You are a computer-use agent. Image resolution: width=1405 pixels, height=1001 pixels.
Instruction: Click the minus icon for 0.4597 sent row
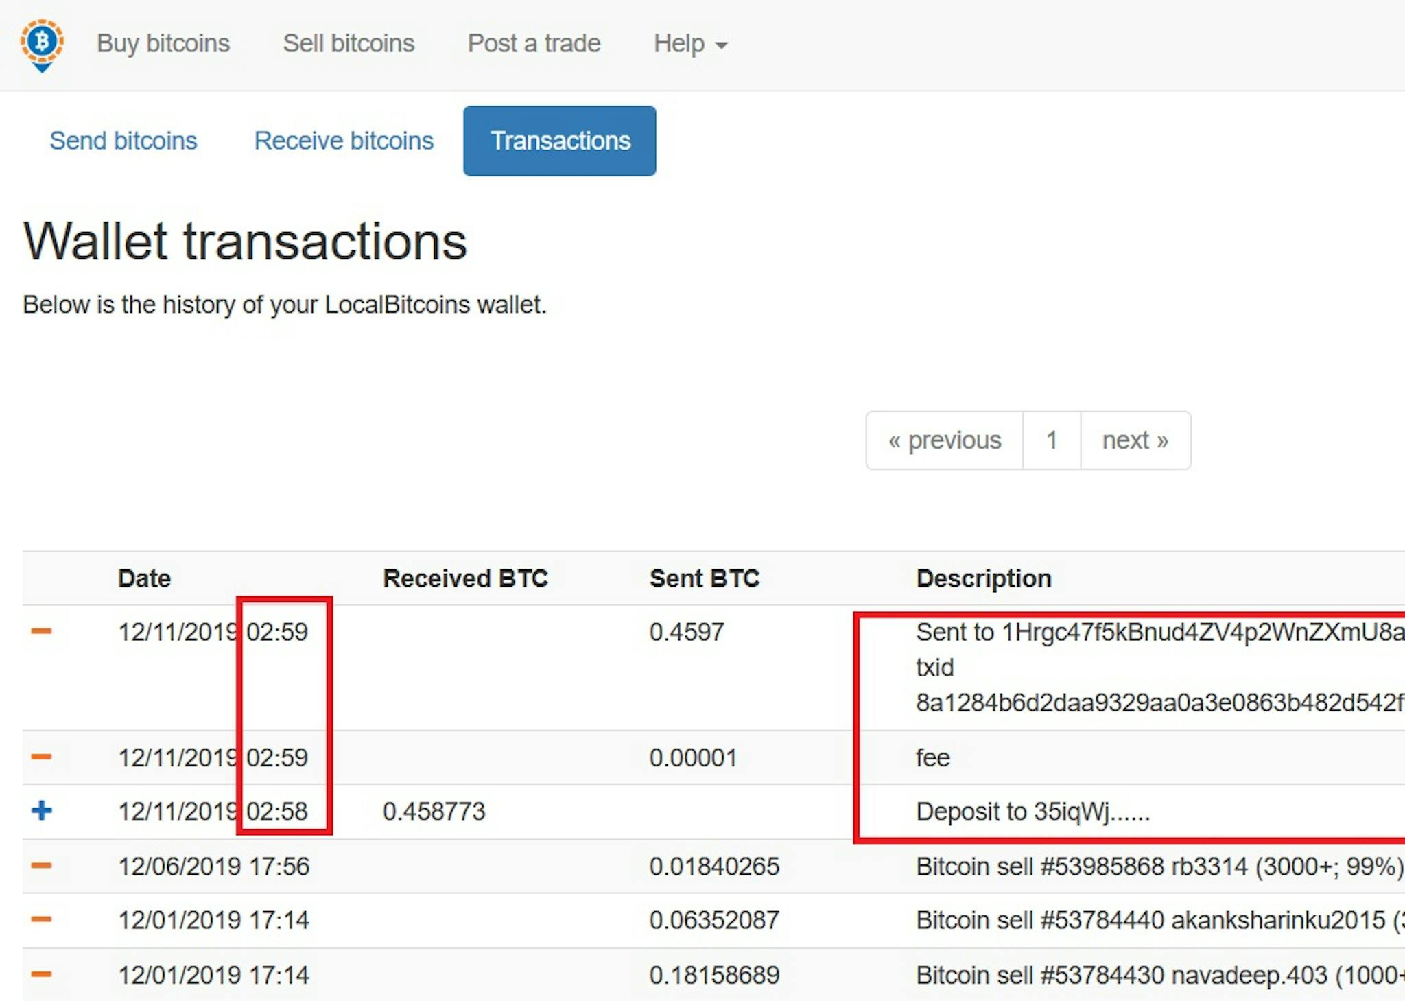coord(41,631)
